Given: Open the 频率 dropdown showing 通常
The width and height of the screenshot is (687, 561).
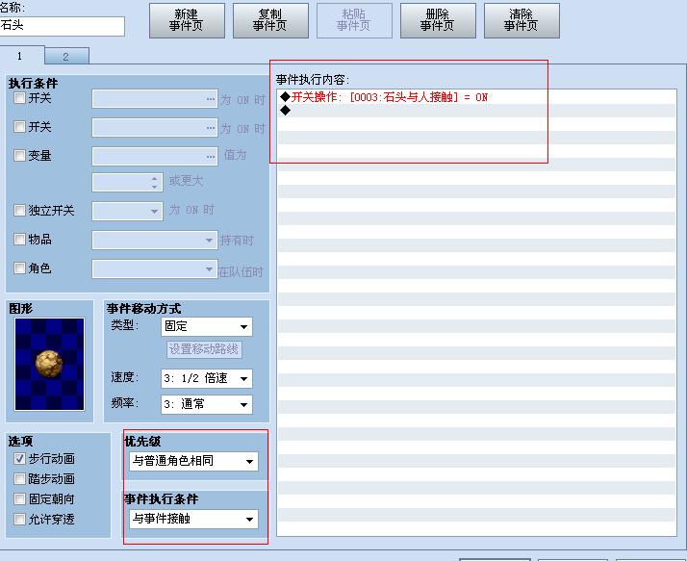Looking at the screenshot, I should click(x=207, y=404).
